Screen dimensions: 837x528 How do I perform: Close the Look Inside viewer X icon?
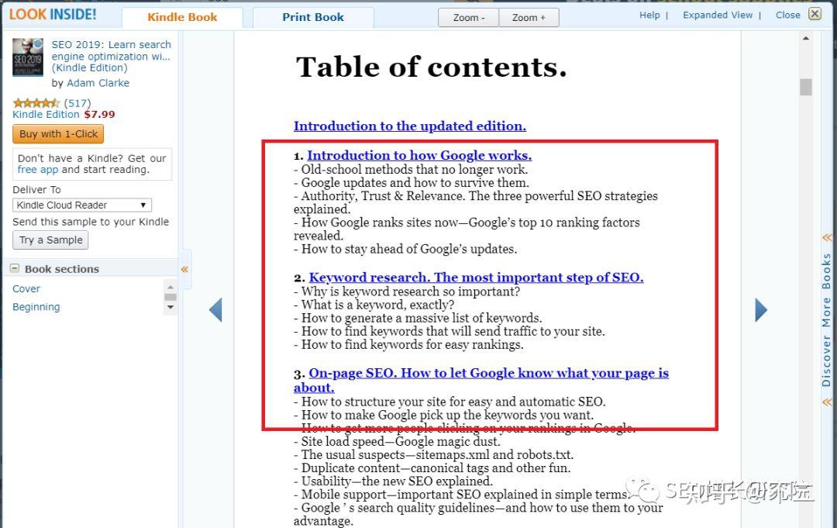pos(815,14)
